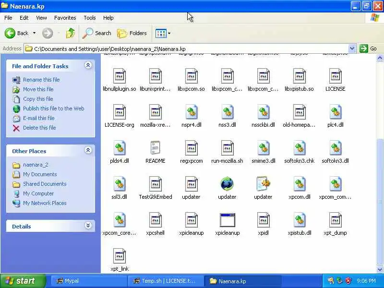Select the LICENSE file icon

coord(335,76)
